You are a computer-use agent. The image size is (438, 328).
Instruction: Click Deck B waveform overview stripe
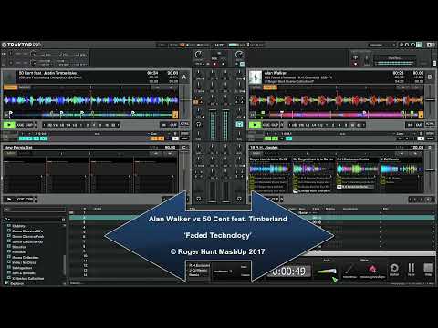336,115
